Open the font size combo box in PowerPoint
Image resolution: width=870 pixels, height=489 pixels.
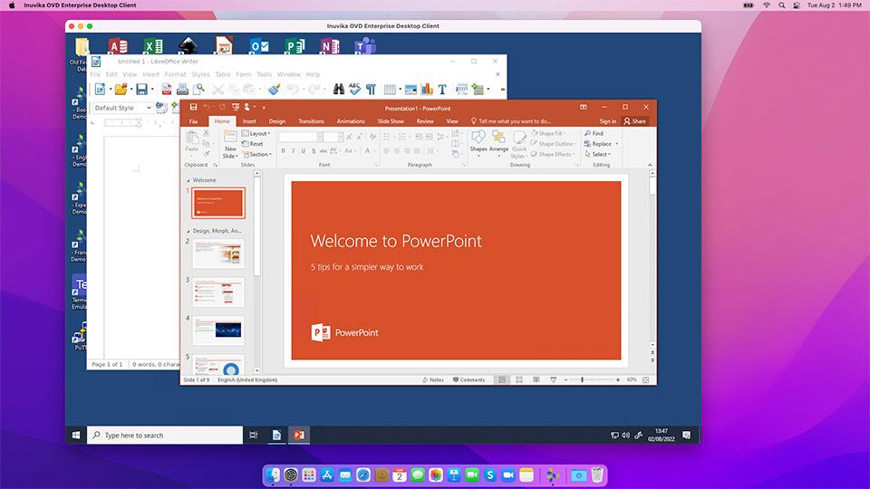tap(333, 137)
